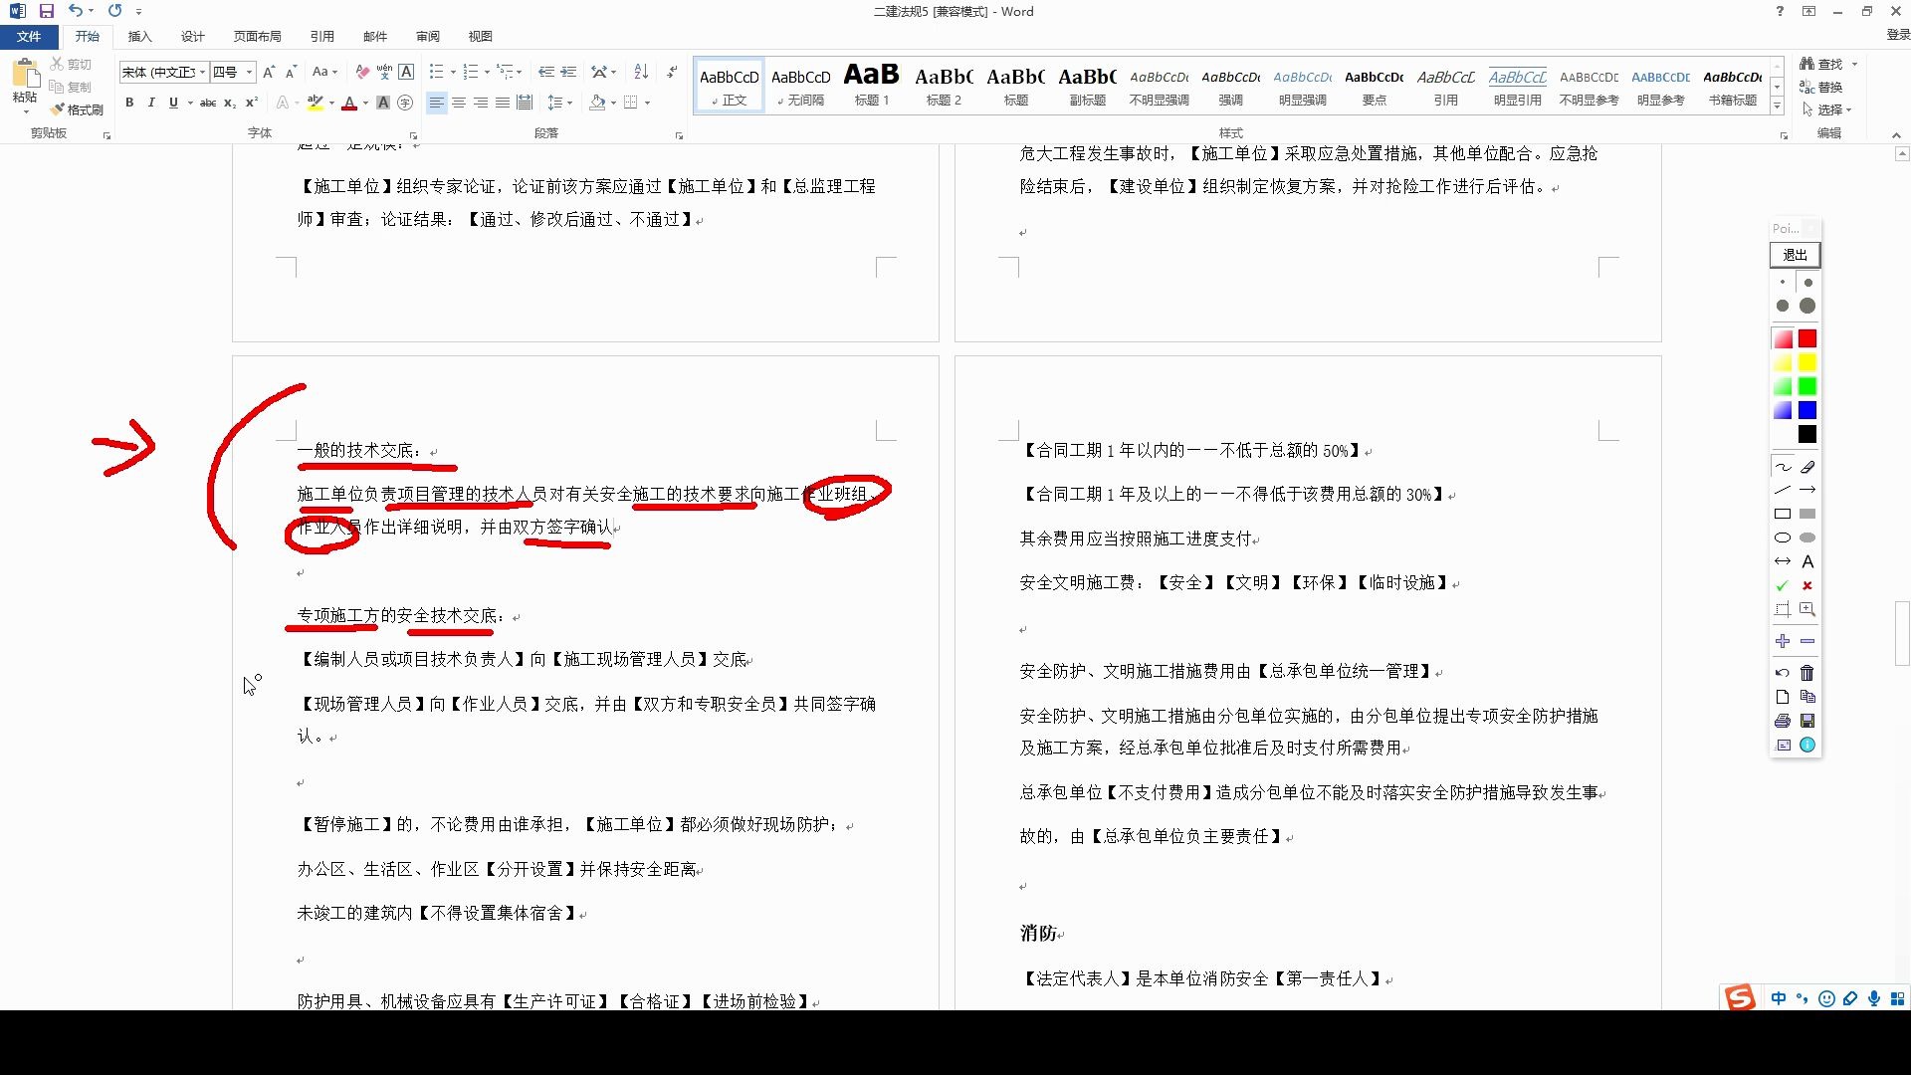
Task: Click the trash icon to clear annotations
Action: tap(1806, 672)
